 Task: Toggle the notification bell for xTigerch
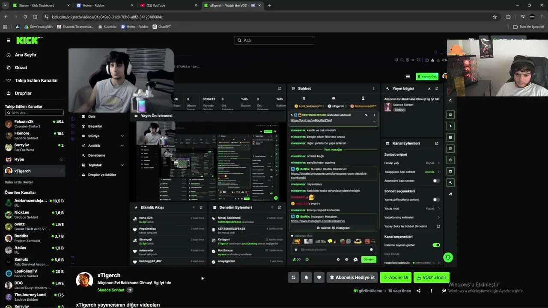(x=306, y=278)
